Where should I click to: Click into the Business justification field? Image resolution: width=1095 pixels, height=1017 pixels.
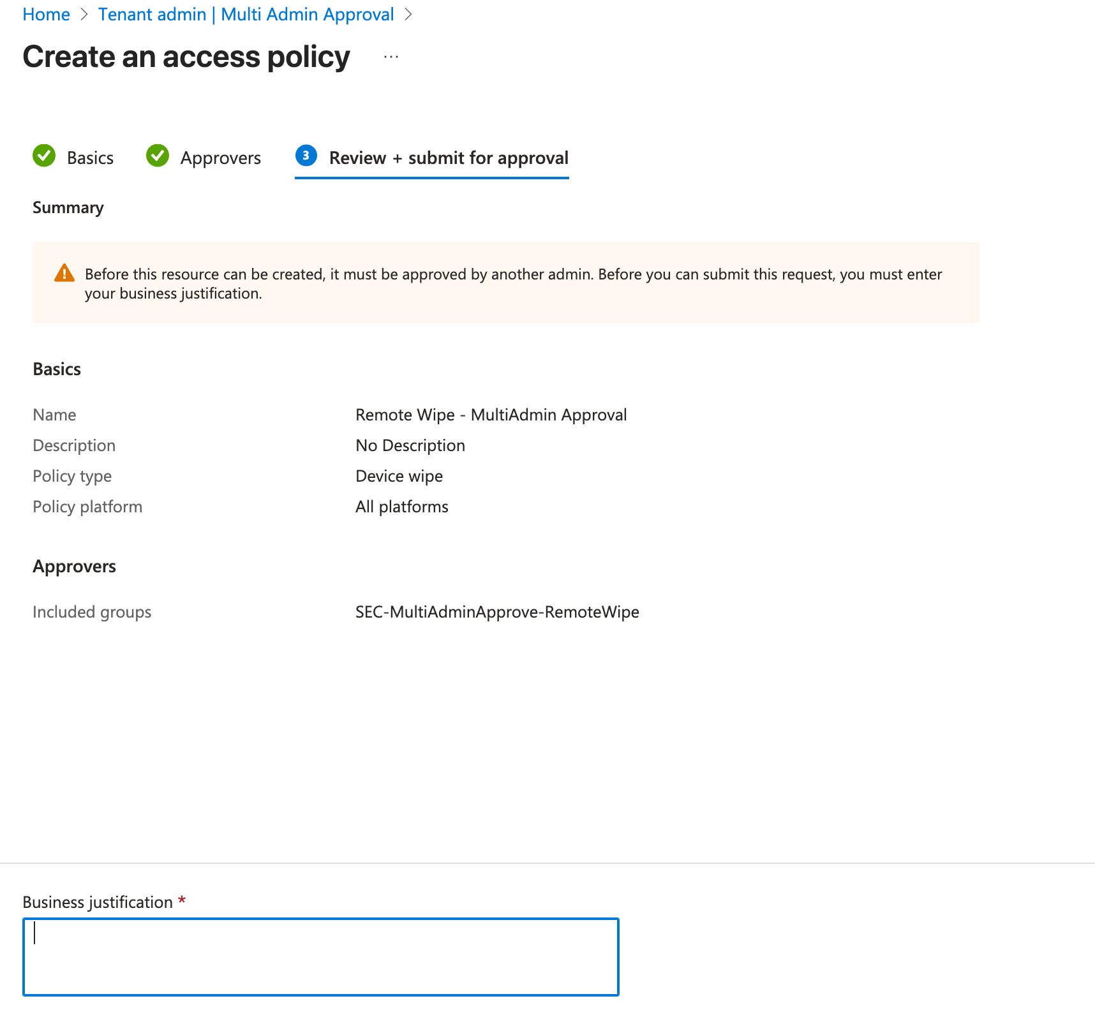point(321,956)
